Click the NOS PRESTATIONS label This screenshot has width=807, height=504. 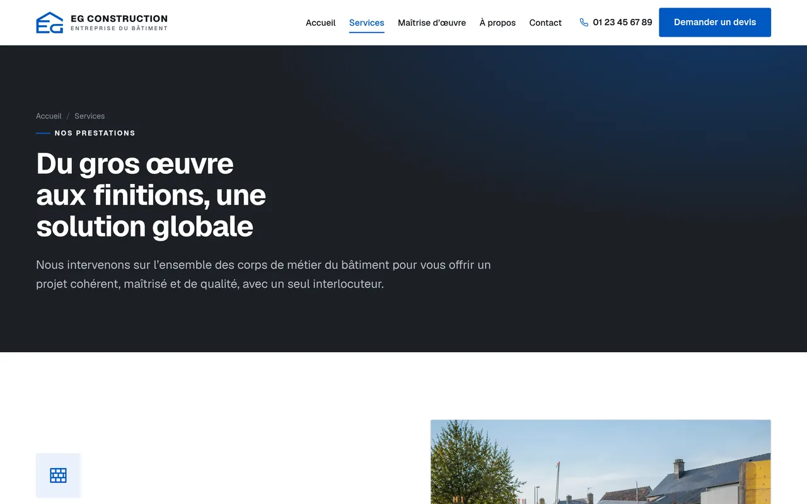[95, 133]
